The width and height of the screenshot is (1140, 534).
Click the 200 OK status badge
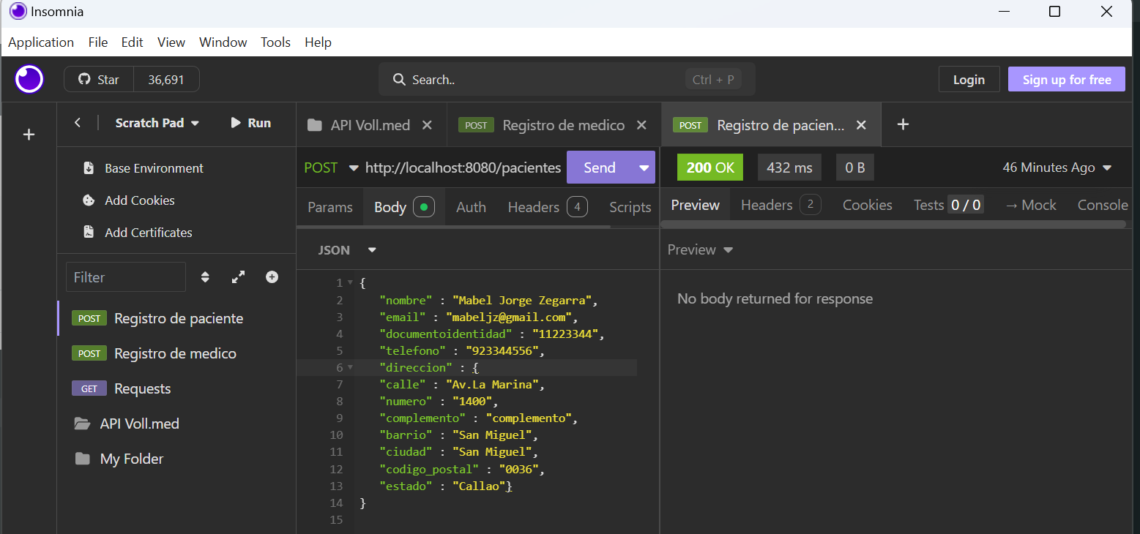(710, 168)
